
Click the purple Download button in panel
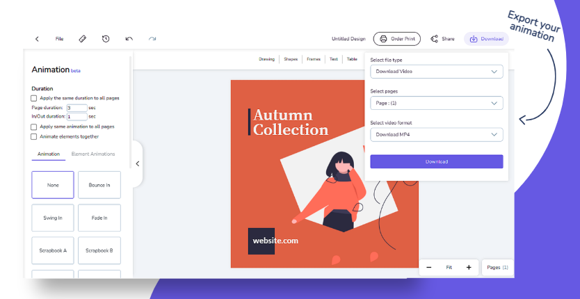coord(437,162)
